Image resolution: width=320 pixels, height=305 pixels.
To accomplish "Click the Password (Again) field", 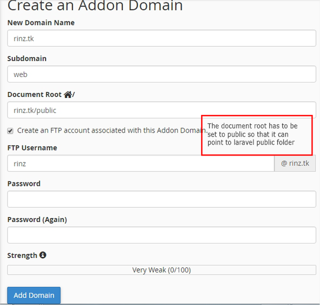I will tap(161, 235).
